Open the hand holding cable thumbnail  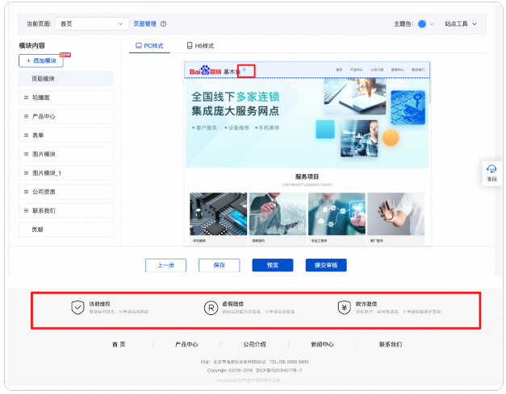tap(395, 214)
